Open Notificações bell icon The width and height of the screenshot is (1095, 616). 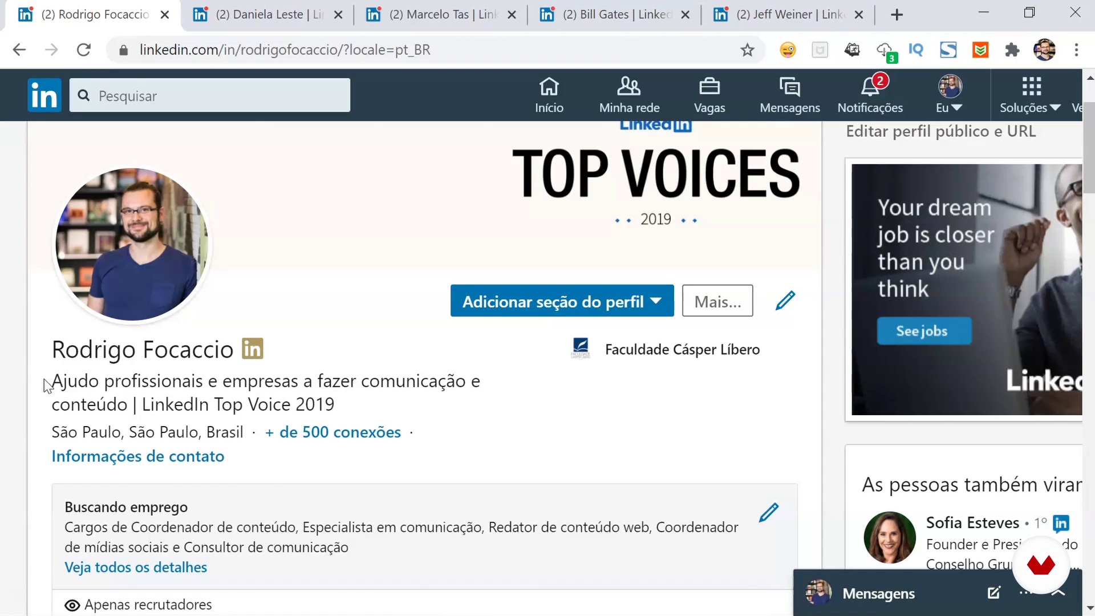click(x=870, y=95)
